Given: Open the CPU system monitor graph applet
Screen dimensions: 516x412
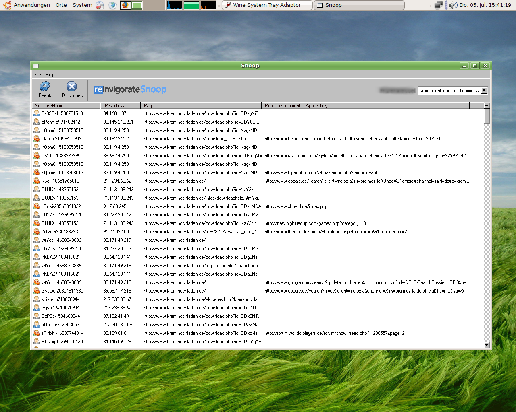Looking at the screenshot, I should 175,5.
